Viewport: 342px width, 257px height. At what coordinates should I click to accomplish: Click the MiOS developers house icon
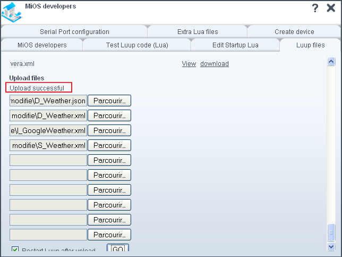(12, 12)
